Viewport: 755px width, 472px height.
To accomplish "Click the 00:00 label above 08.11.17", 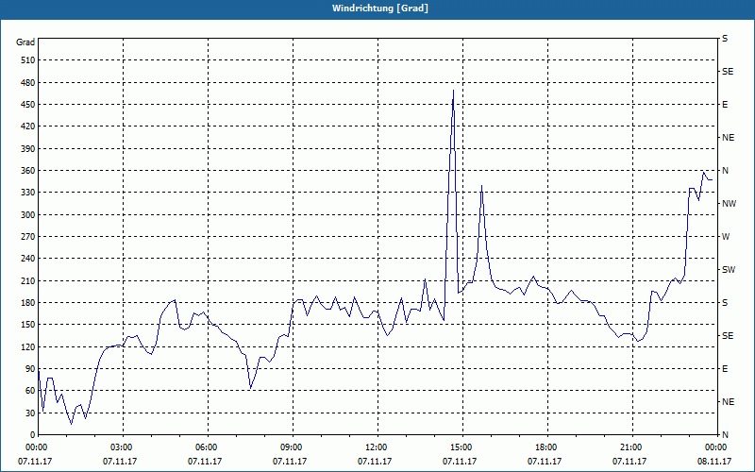I will 717,447.
